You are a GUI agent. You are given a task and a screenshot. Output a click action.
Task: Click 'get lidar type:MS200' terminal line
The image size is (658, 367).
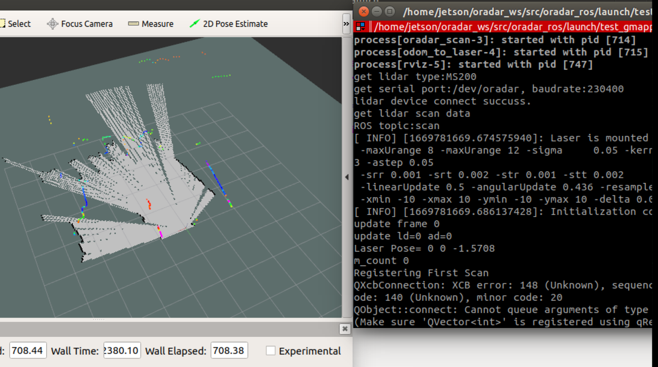click(415, 76)
